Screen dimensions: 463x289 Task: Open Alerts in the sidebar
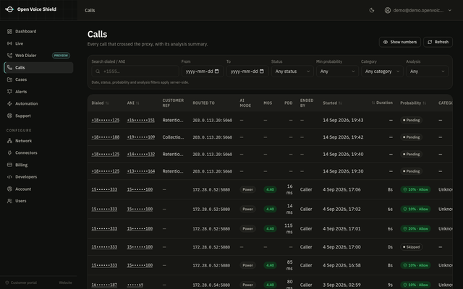[38, 92]
